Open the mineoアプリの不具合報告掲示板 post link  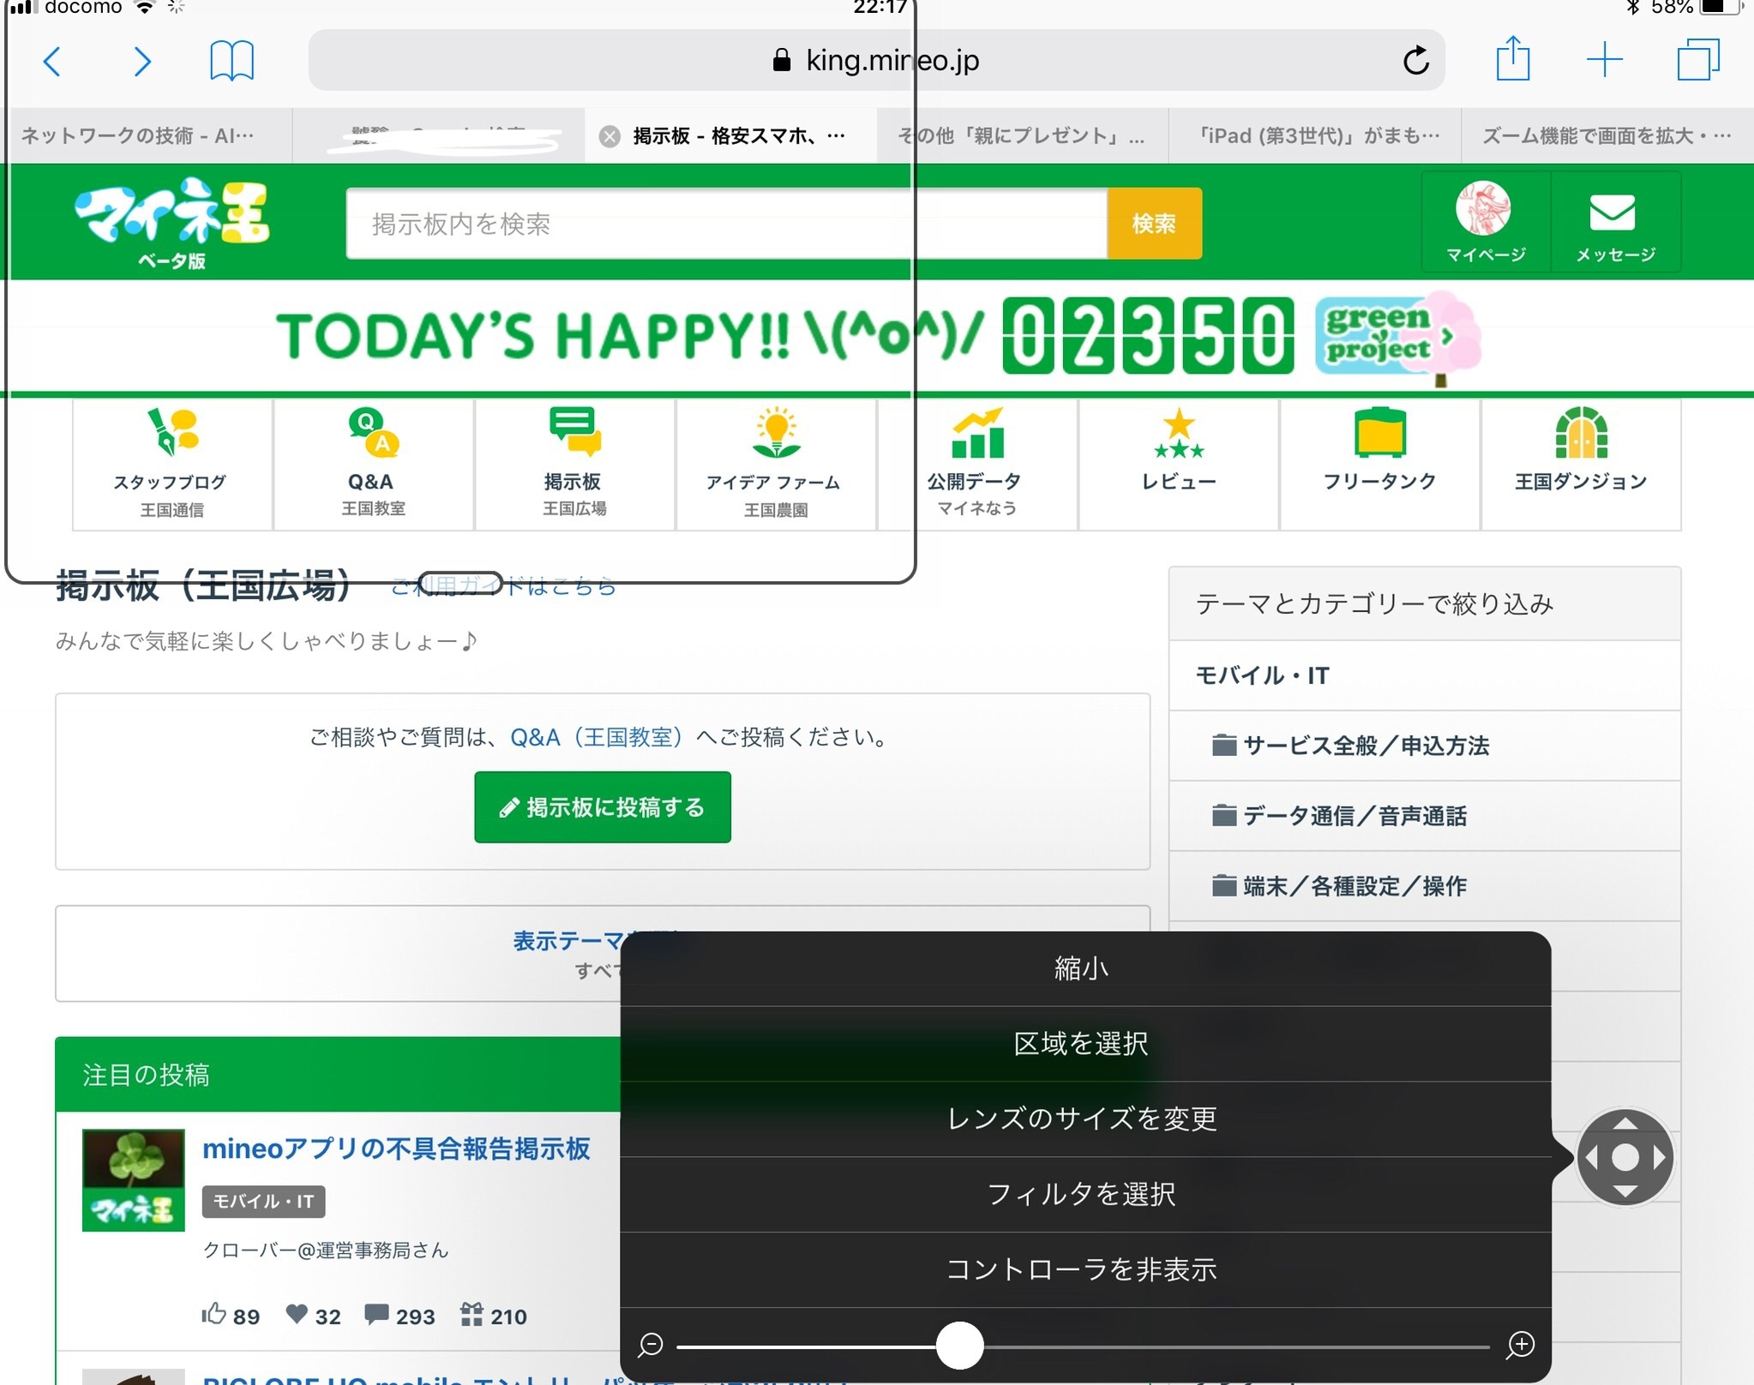point(396,1148)
